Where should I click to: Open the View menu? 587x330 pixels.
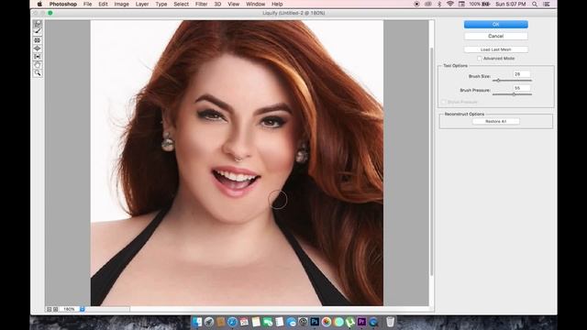[x=233, y=4]
